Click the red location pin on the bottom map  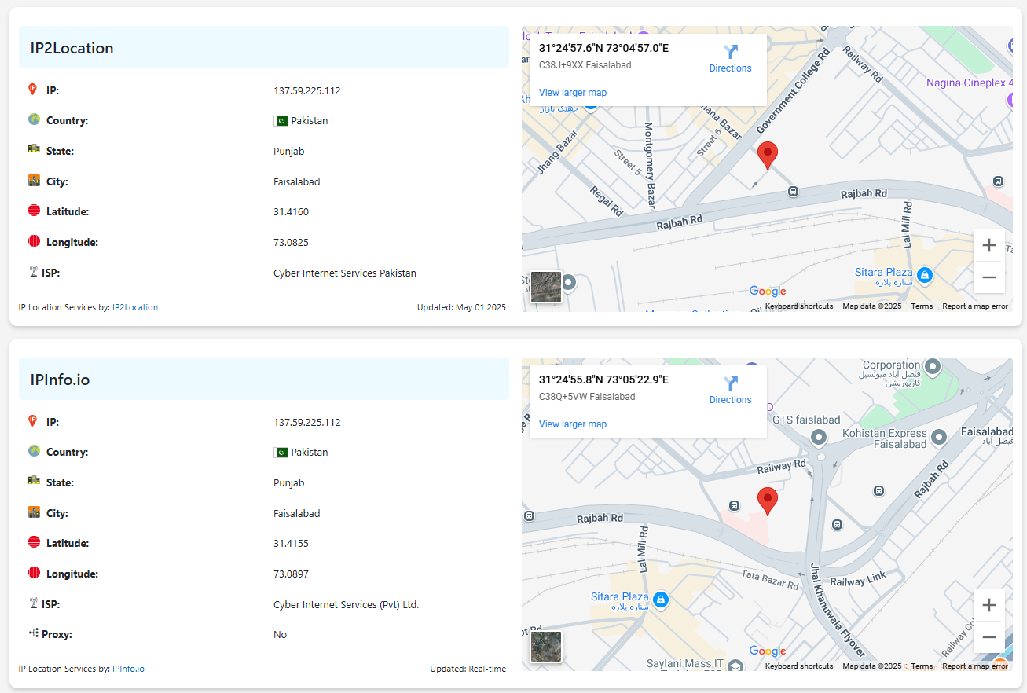pyautogui.click(x=768, y=500)
